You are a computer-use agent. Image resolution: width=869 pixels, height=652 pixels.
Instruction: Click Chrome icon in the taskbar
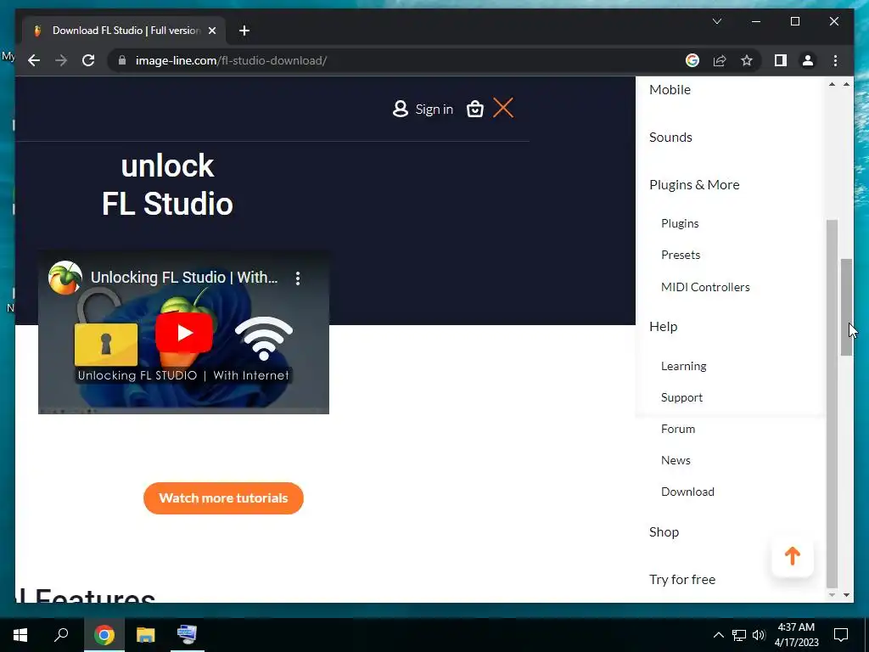coord(104,634)
